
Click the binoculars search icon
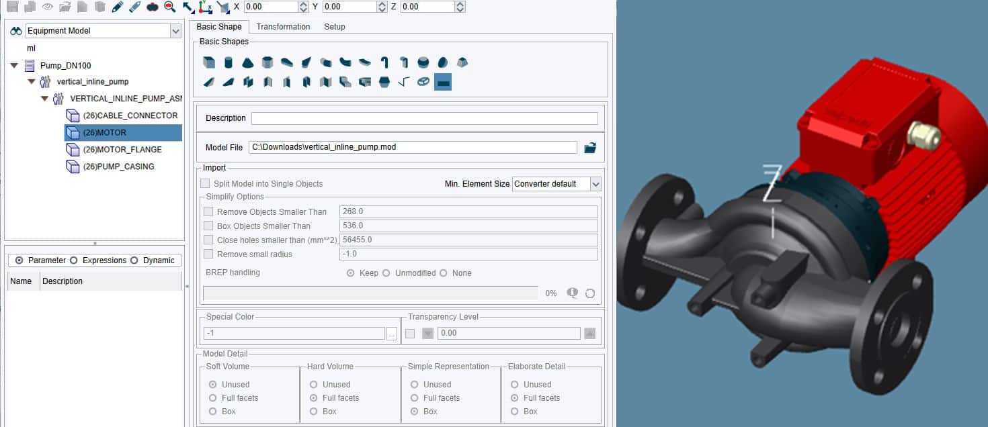[16, 31]
